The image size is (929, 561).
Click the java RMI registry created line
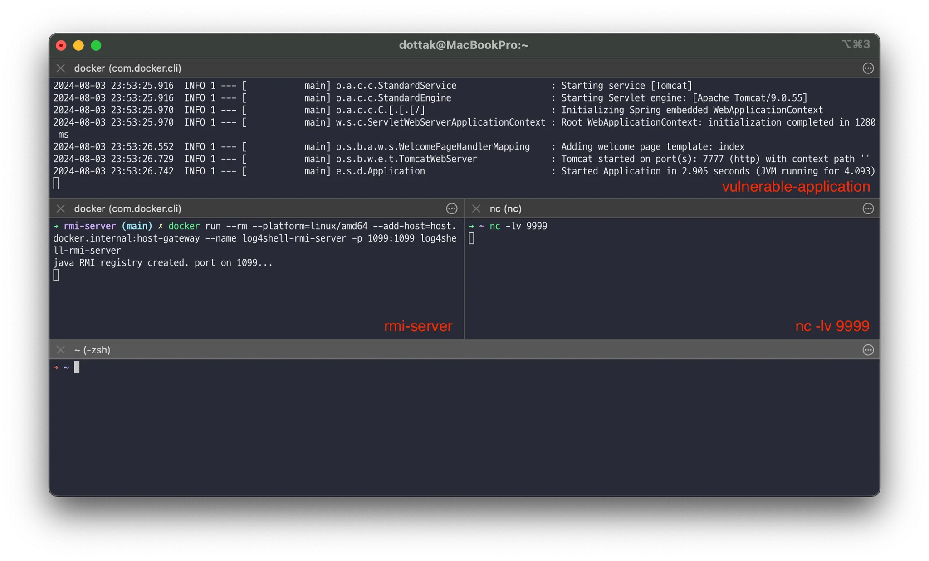click(x=163, y=263)
